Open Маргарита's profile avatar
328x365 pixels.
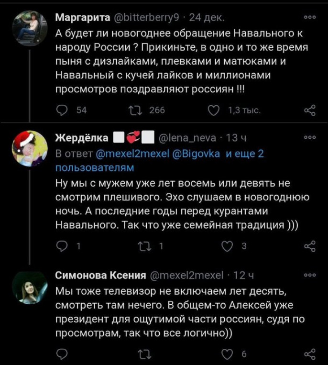point(30,28)
